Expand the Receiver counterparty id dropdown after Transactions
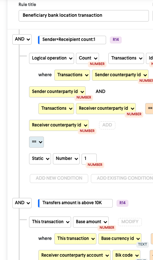The height and width of the screenshot is (260, 153). pyautogui.click(x=106, y=109)
